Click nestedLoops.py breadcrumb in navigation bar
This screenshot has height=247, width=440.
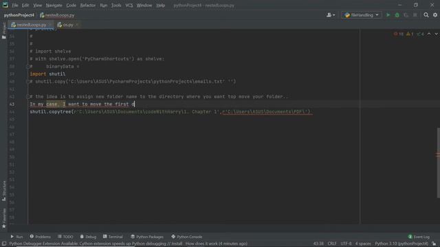point(57,15)
